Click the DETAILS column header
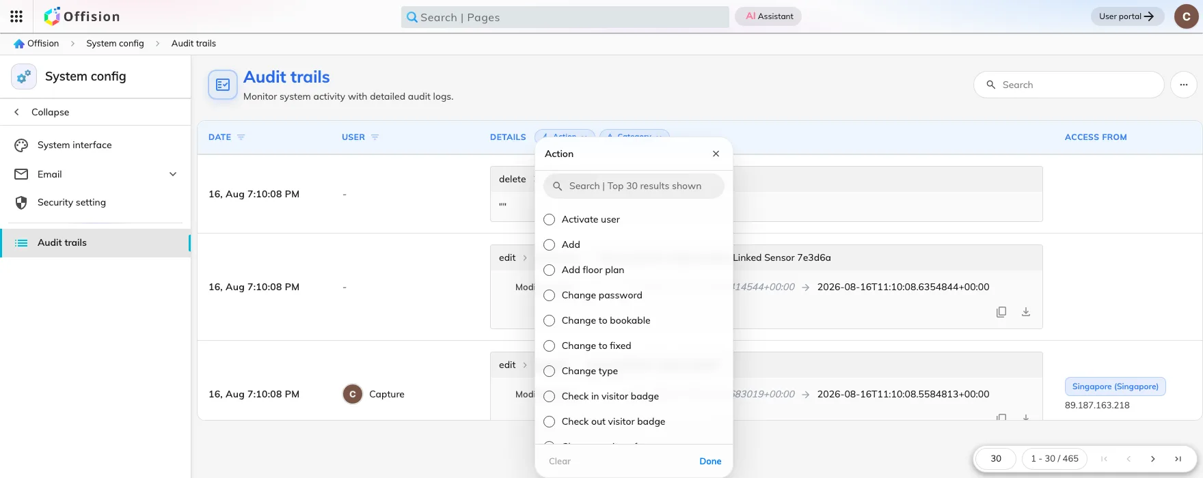Image resolution: width=1203 pixels, height=478 pixels. (508, 137)
